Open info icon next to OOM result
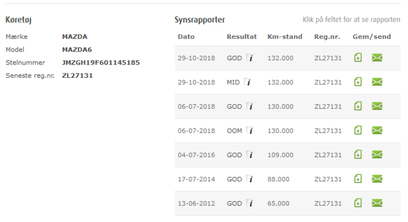 click(251, 131)
